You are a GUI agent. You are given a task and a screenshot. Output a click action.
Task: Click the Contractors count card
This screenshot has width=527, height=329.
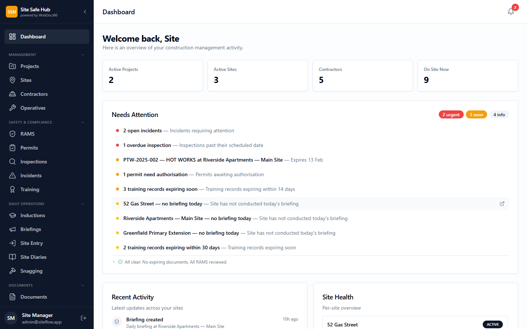[x=363, y=76]
